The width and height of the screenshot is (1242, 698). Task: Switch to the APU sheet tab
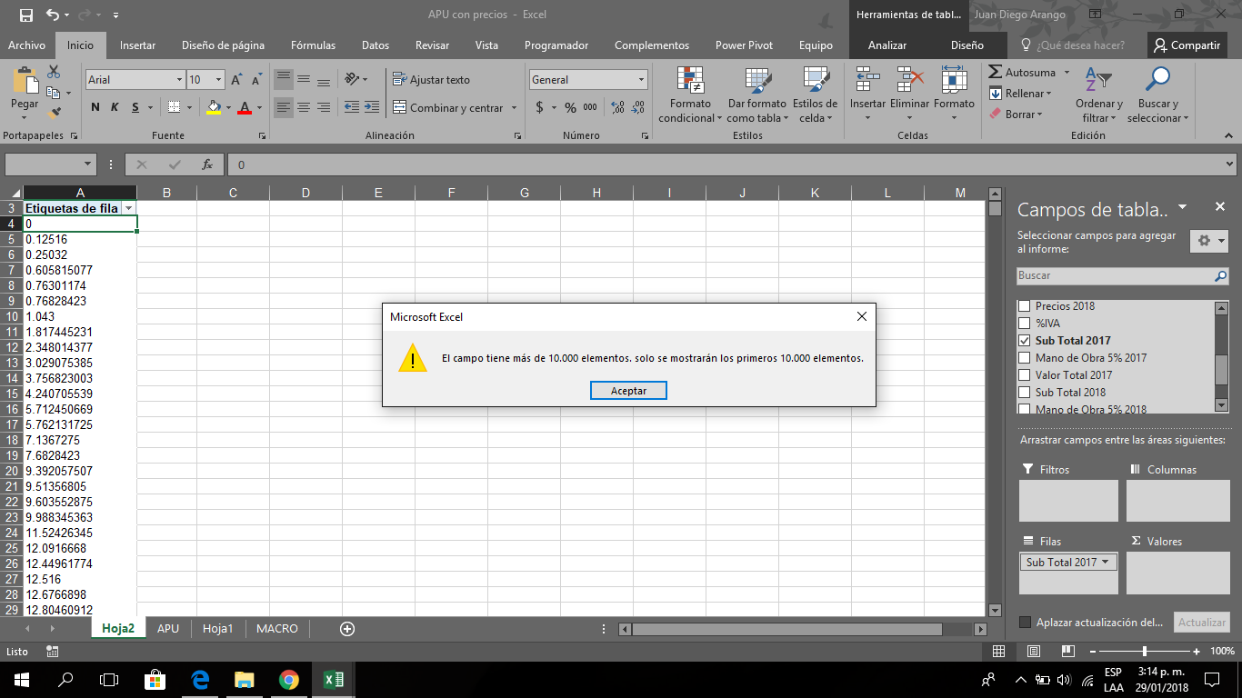click(x=168, y=628)
